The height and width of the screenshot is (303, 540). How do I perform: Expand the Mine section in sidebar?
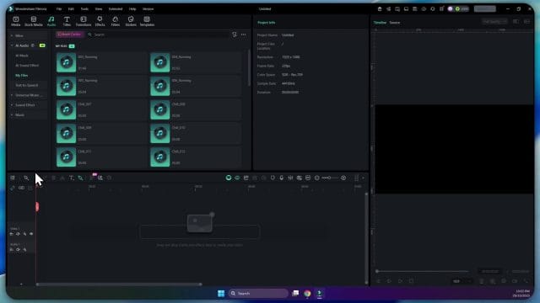tap(12, 35)
